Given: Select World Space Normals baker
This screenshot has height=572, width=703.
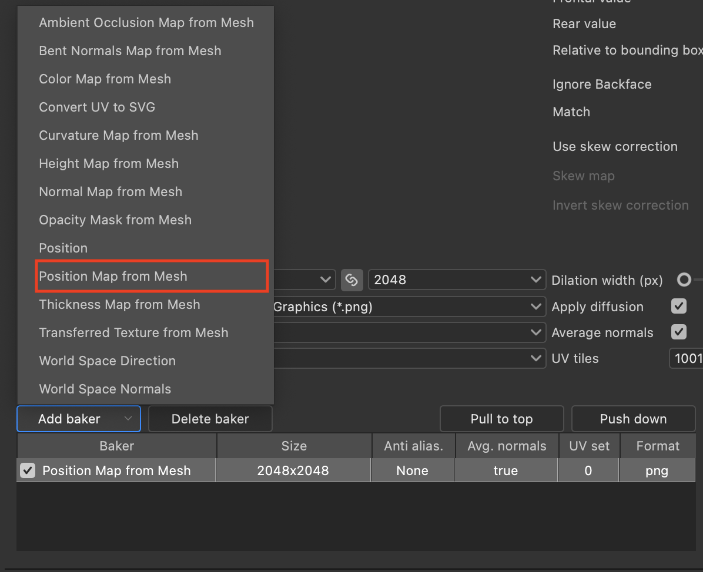Looking at the screenshot, I should point(105,389).
